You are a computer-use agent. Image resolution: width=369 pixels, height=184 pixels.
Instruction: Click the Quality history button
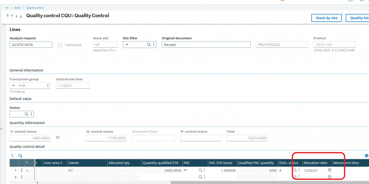click(358, 18)
